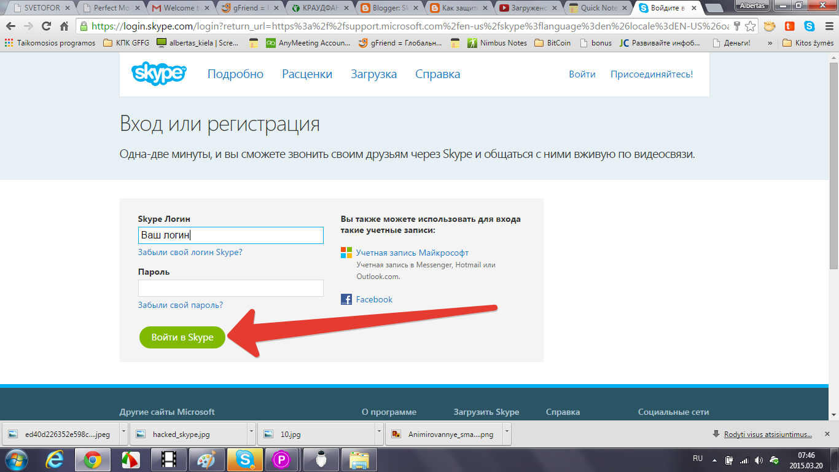Click the Учетная запись Майкрософт link
The height and width of the screenshot is (472, 839).
(x=412, y=253)
